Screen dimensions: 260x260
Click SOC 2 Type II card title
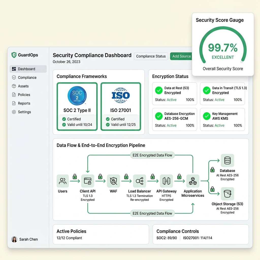(x=77, y=110)
